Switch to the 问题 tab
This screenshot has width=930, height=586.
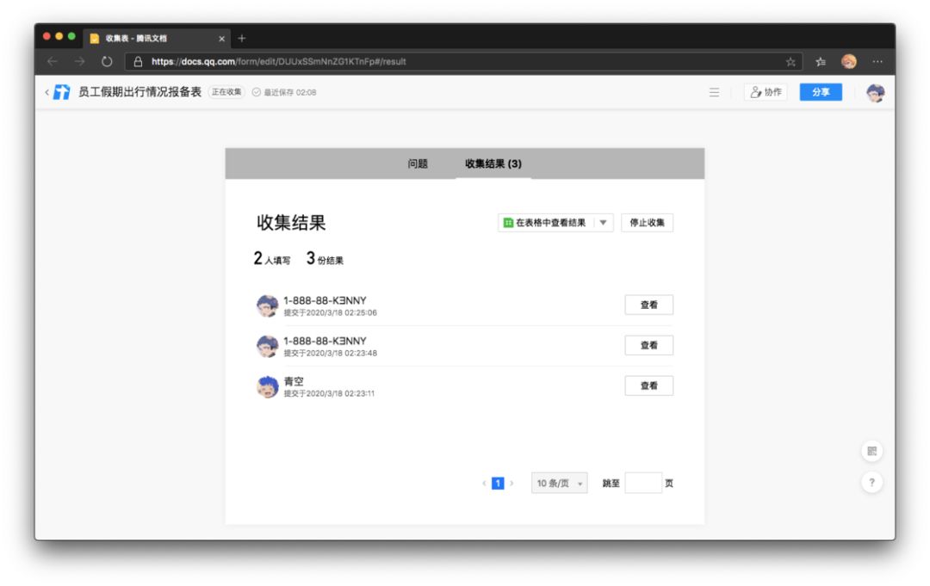tap(418, 163)
